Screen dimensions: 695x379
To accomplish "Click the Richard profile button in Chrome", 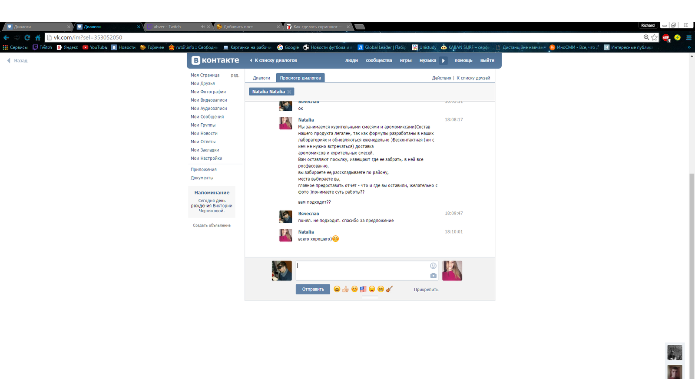I will (x=648, y=25).
